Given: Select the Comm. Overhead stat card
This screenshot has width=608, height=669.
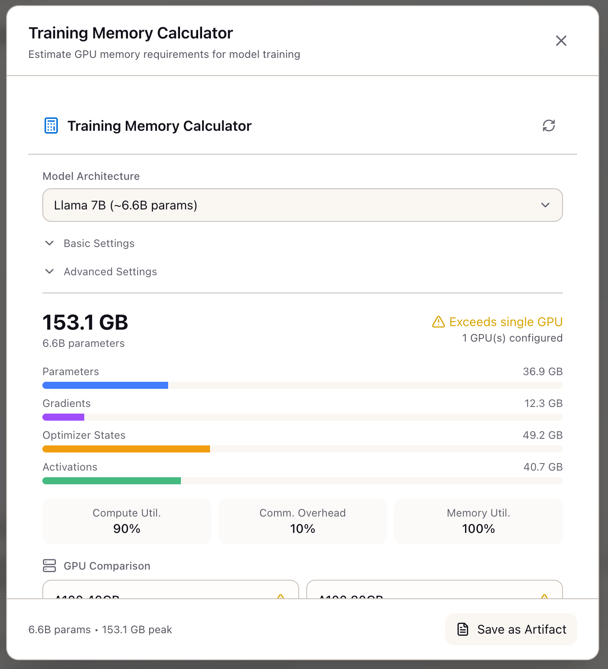Looking at the screenshot, I should click(x=302, y=521).
